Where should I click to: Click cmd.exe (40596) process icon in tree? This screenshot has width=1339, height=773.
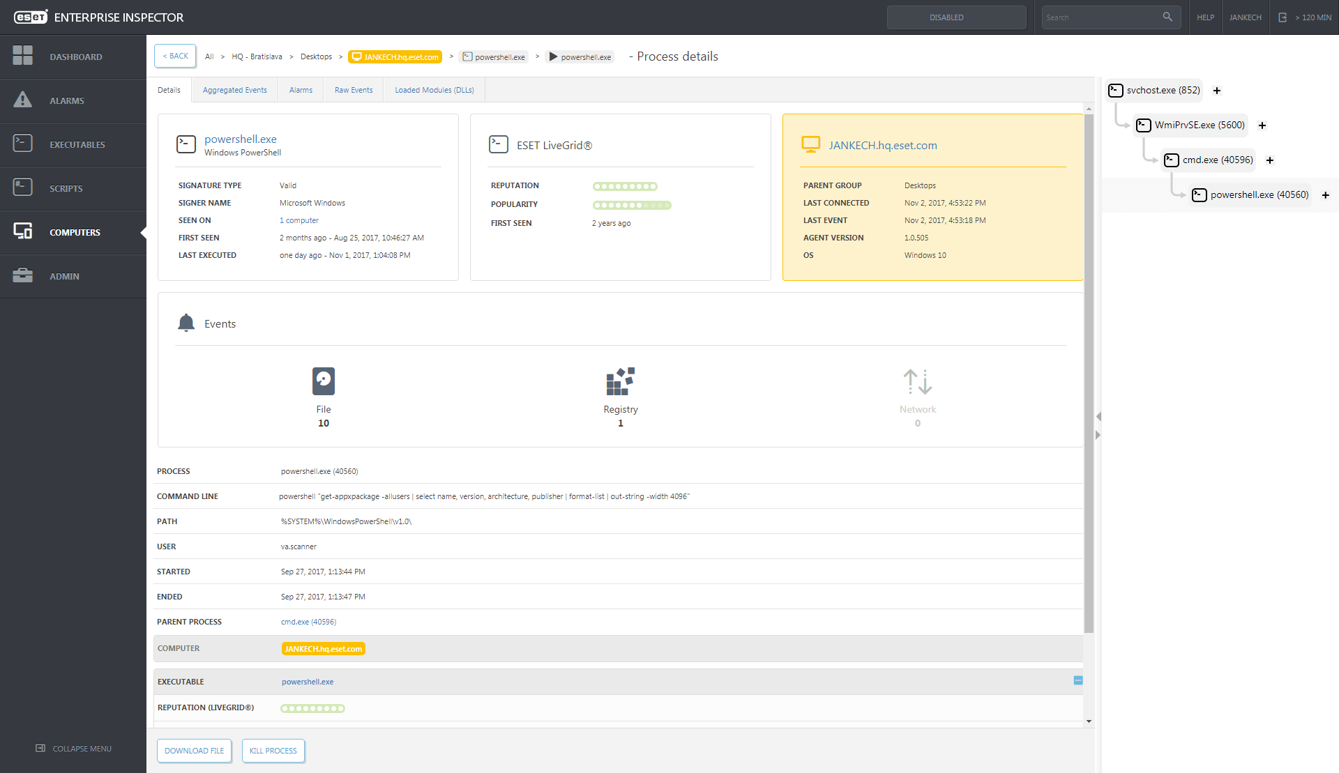pos(1172,160)
